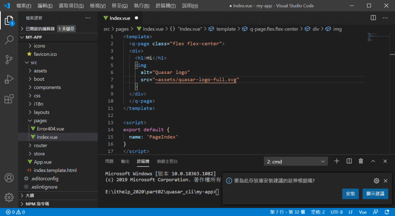Open the Search view icon

point(9,40)
